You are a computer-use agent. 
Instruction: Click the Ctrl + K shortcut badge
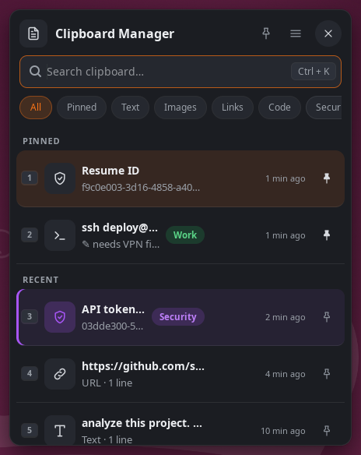(314, 72)
